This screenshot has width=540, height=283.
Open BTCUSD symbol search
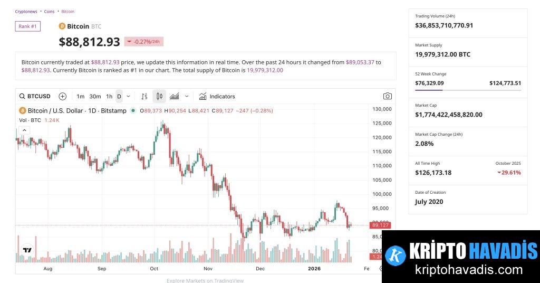coord(35,96)
